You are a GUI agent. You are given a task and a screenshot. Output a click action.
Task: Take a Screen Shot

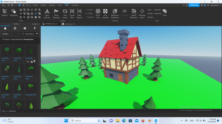[x=72, y=14]
